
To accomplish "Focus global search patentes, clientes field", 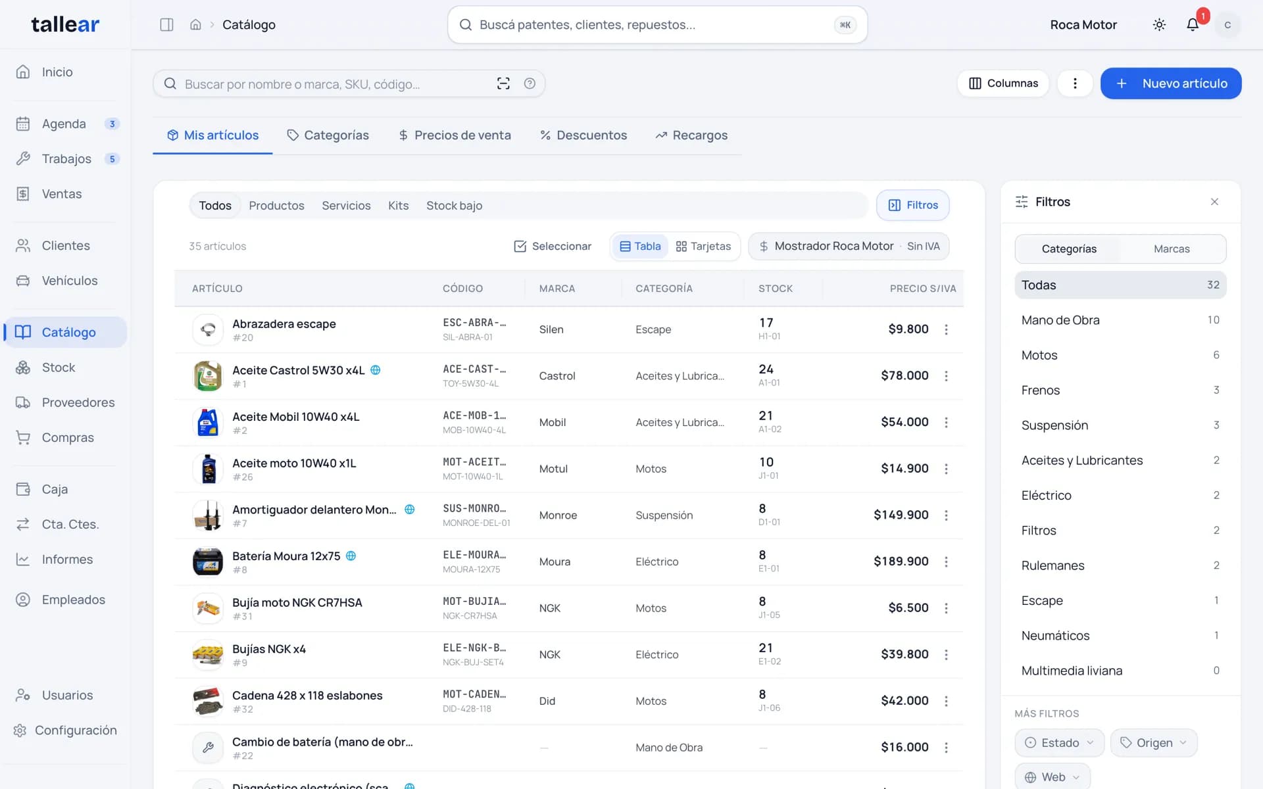I will coord(657,25).
